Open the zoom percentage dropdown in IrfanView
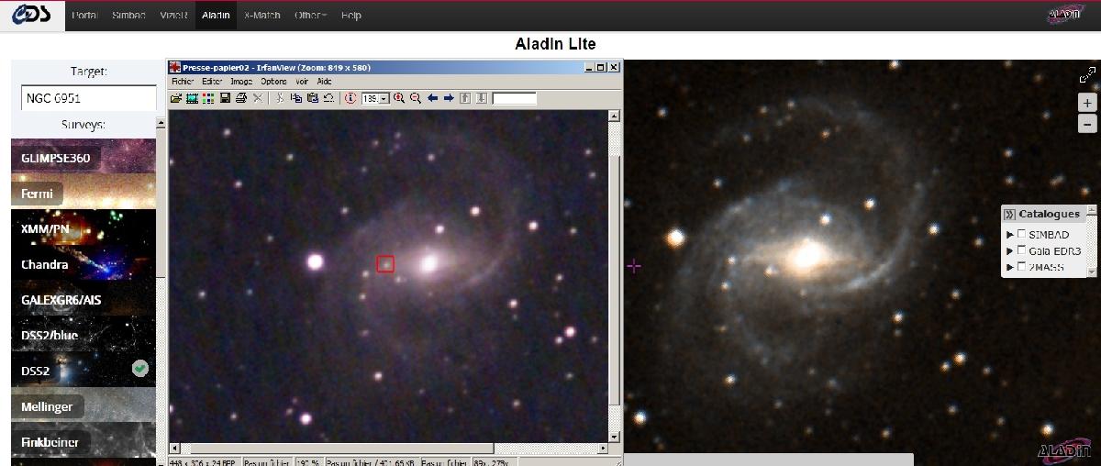This screenshot has height=466, width=1101. point(384,98)
